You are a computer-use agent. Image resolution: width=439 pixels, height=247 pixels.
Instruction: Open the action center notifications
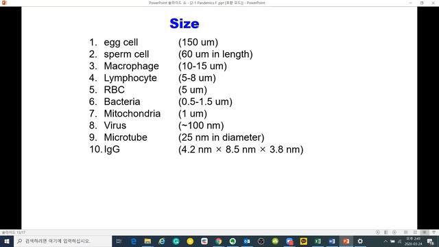click(x=431, y=241)
